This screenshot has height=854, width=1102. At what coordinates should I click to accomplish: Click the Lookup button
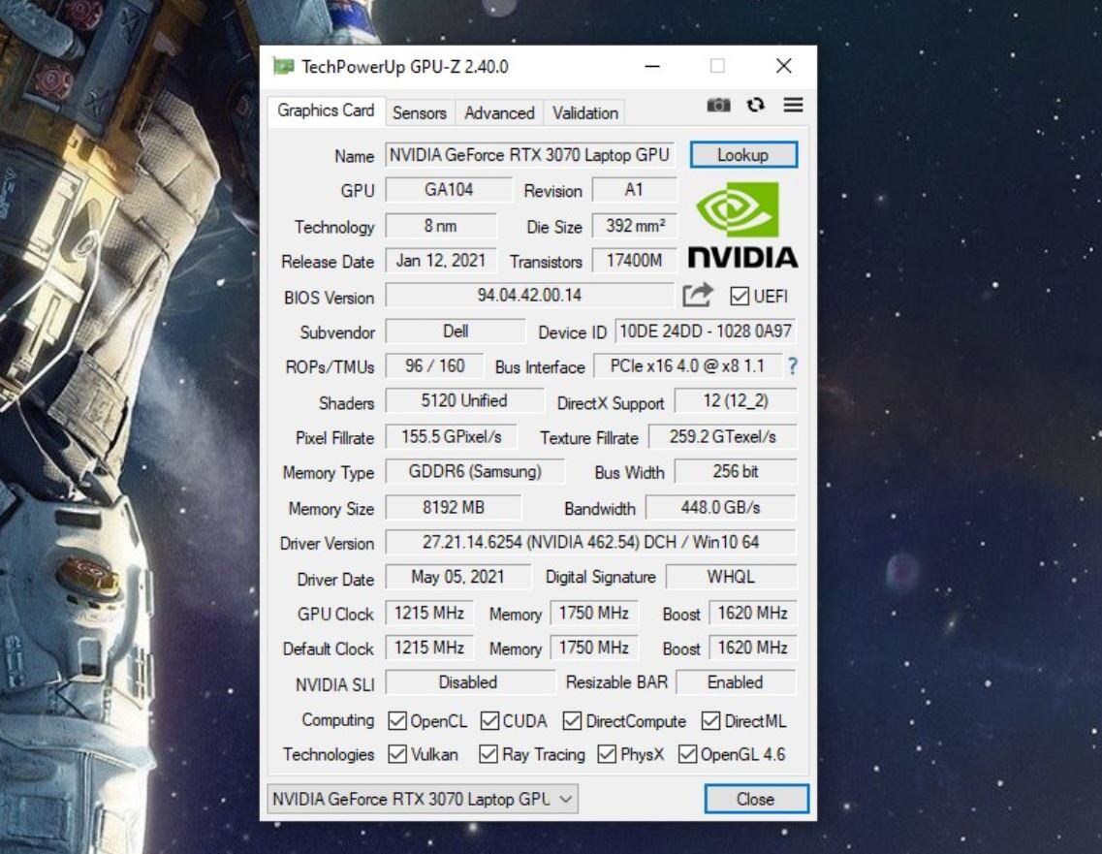pyautogui.click(x=743, y=155)
